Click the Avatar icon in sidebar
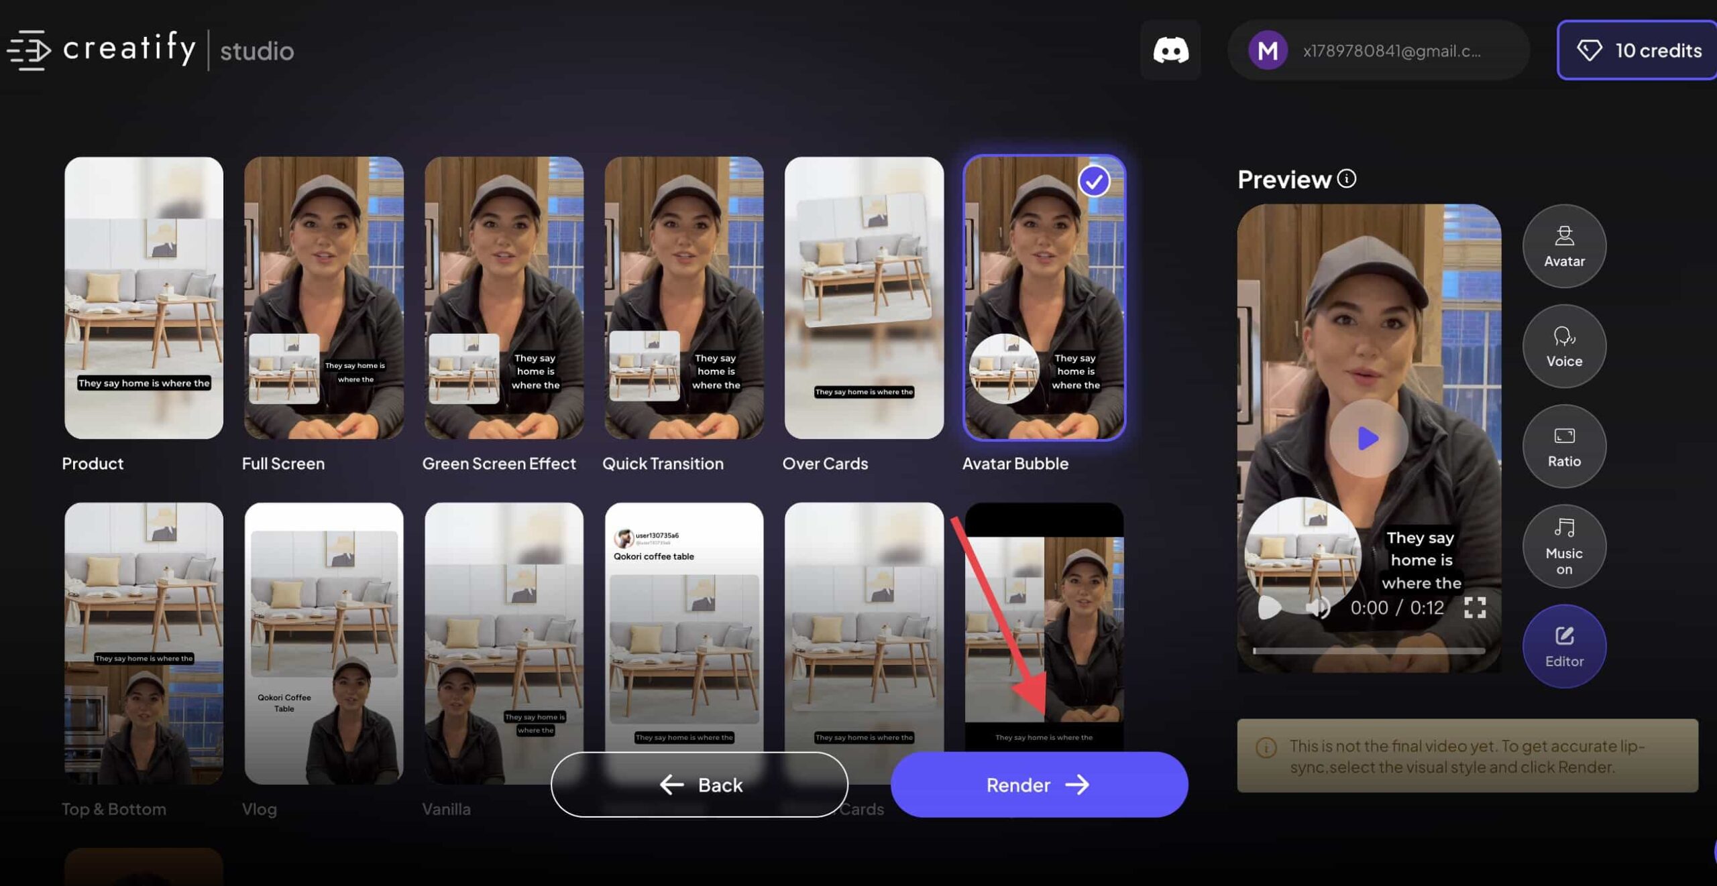 point(1564,244)
